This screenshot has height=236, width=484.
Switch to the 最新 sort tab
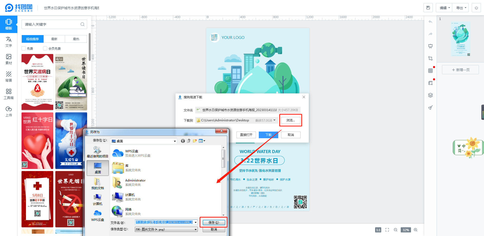tap(54, 39)
